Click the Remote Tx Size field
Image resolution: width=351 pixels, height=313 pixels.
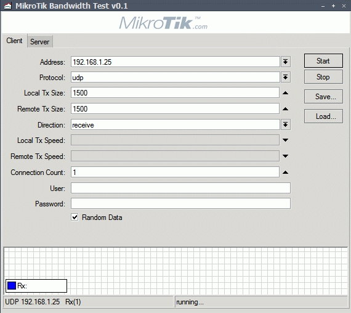pyautogui.click(x=175, y=108)
